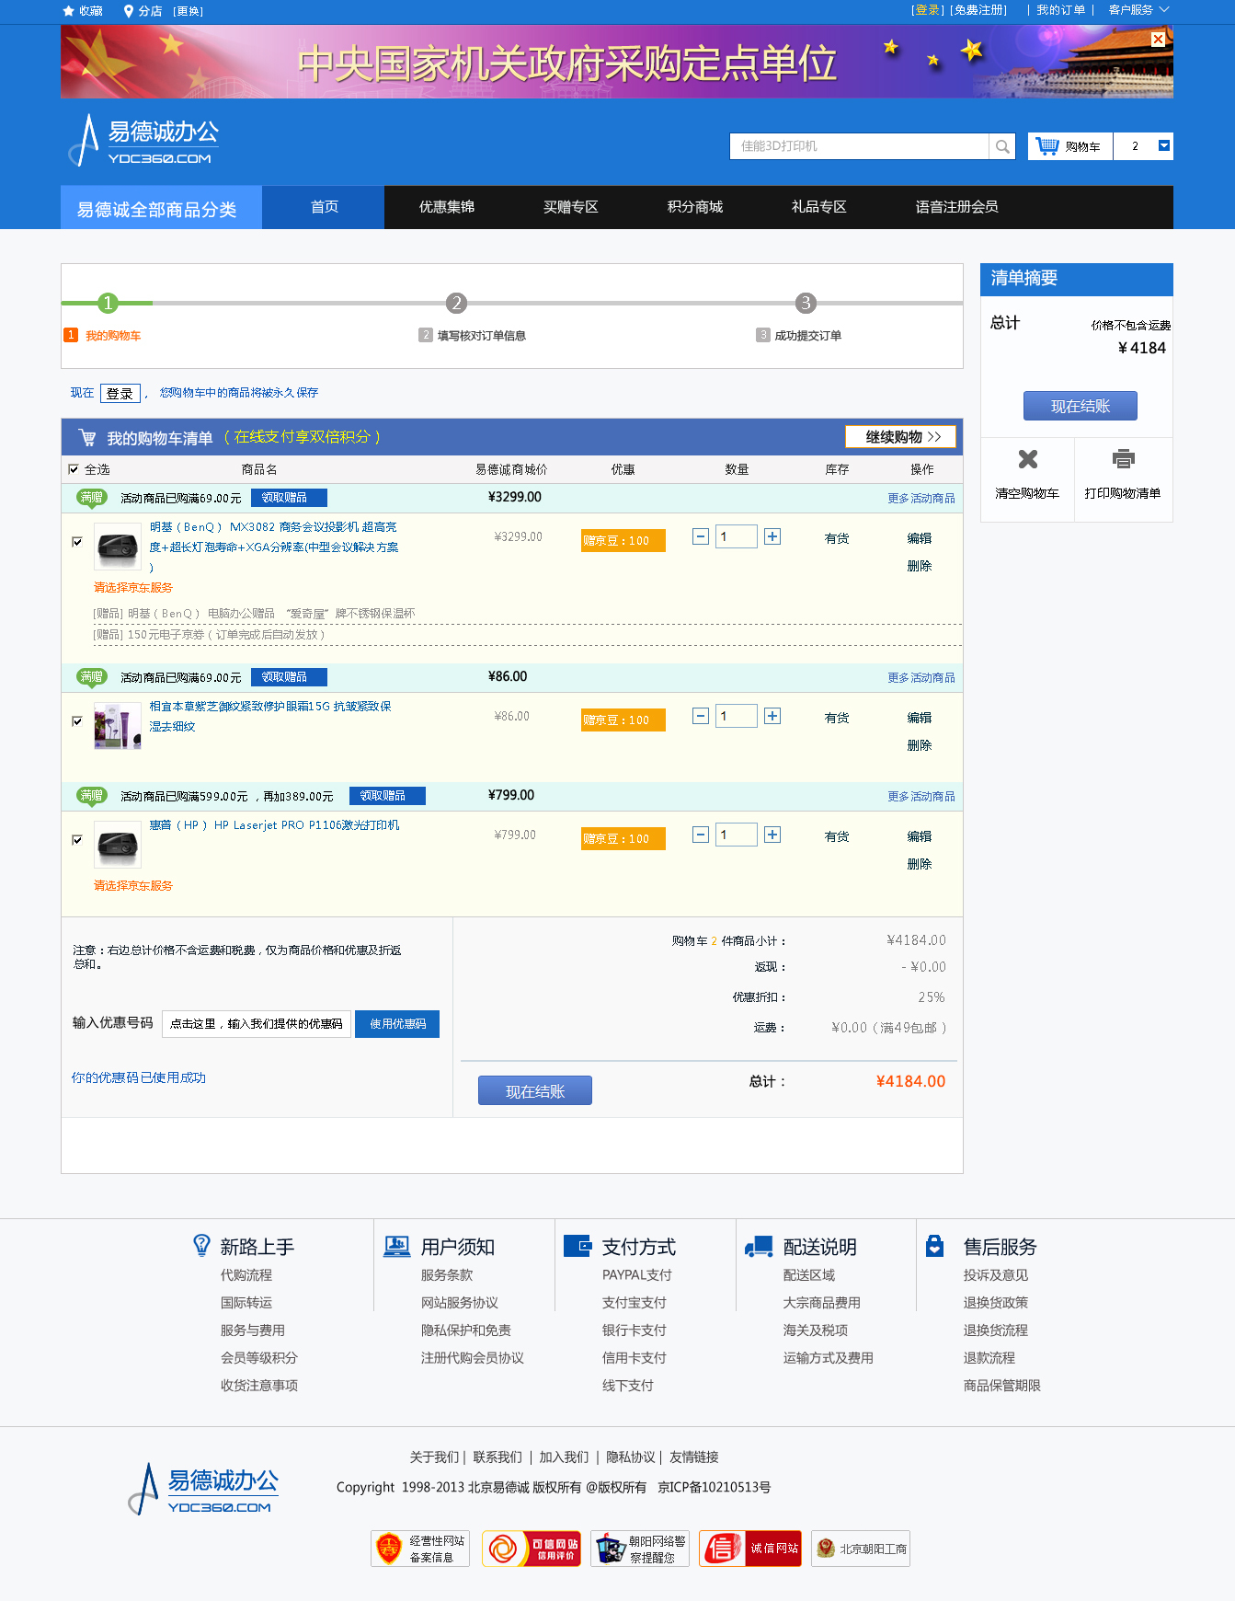Click the 售后服务 lock icon

click(x=935, y=1246)
